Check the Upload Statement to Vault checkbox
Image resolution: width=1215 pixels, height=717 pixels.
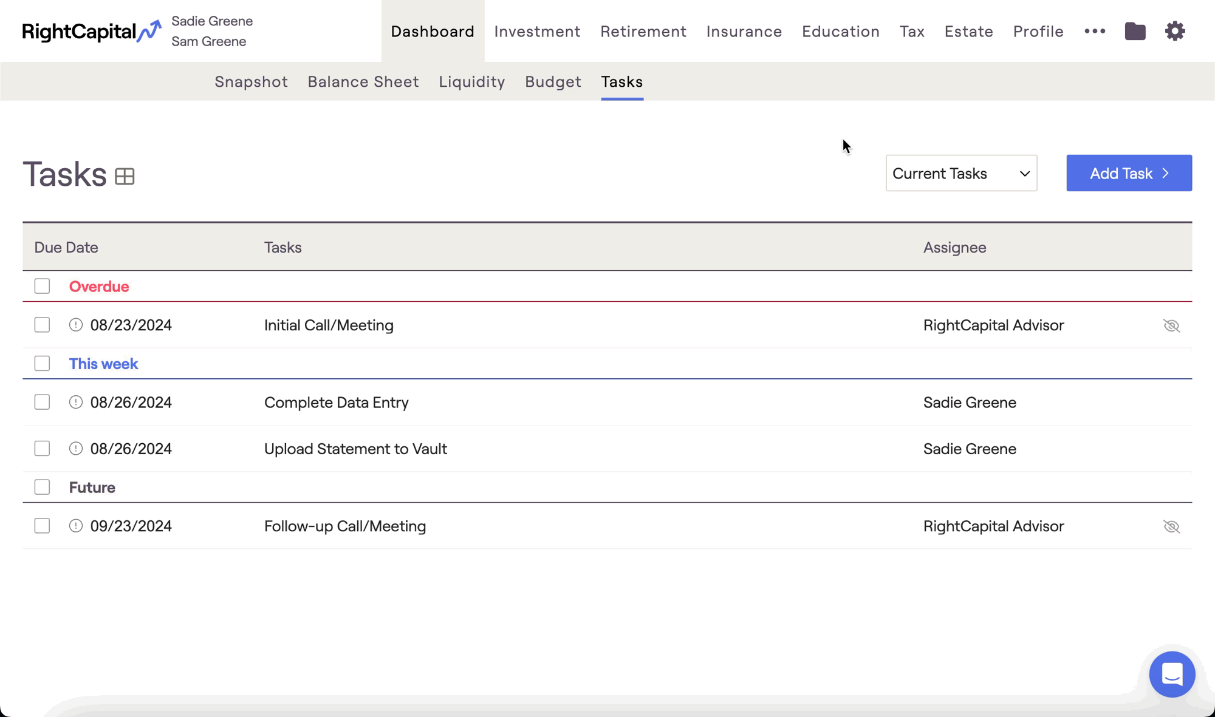(x=42, y=448)
